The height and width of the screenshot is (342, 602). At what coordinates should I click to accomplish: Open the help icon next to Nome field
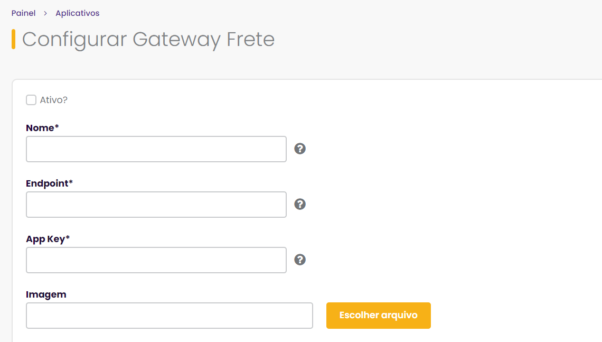(300, 149)
